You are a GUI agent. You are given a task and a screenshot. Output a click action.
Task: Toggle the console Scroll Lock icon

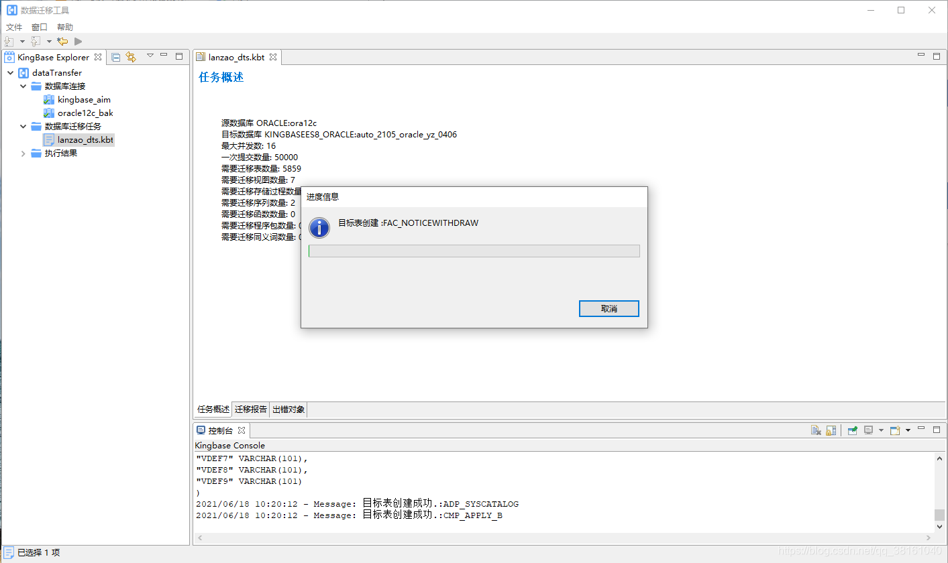point(831,430)
